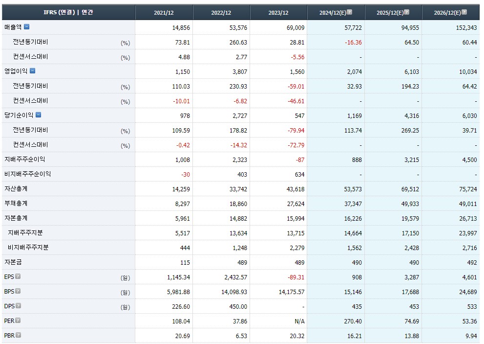Open the DPS help tooltip icon
This screenshot has height=344, width=484.
[18, 306]
